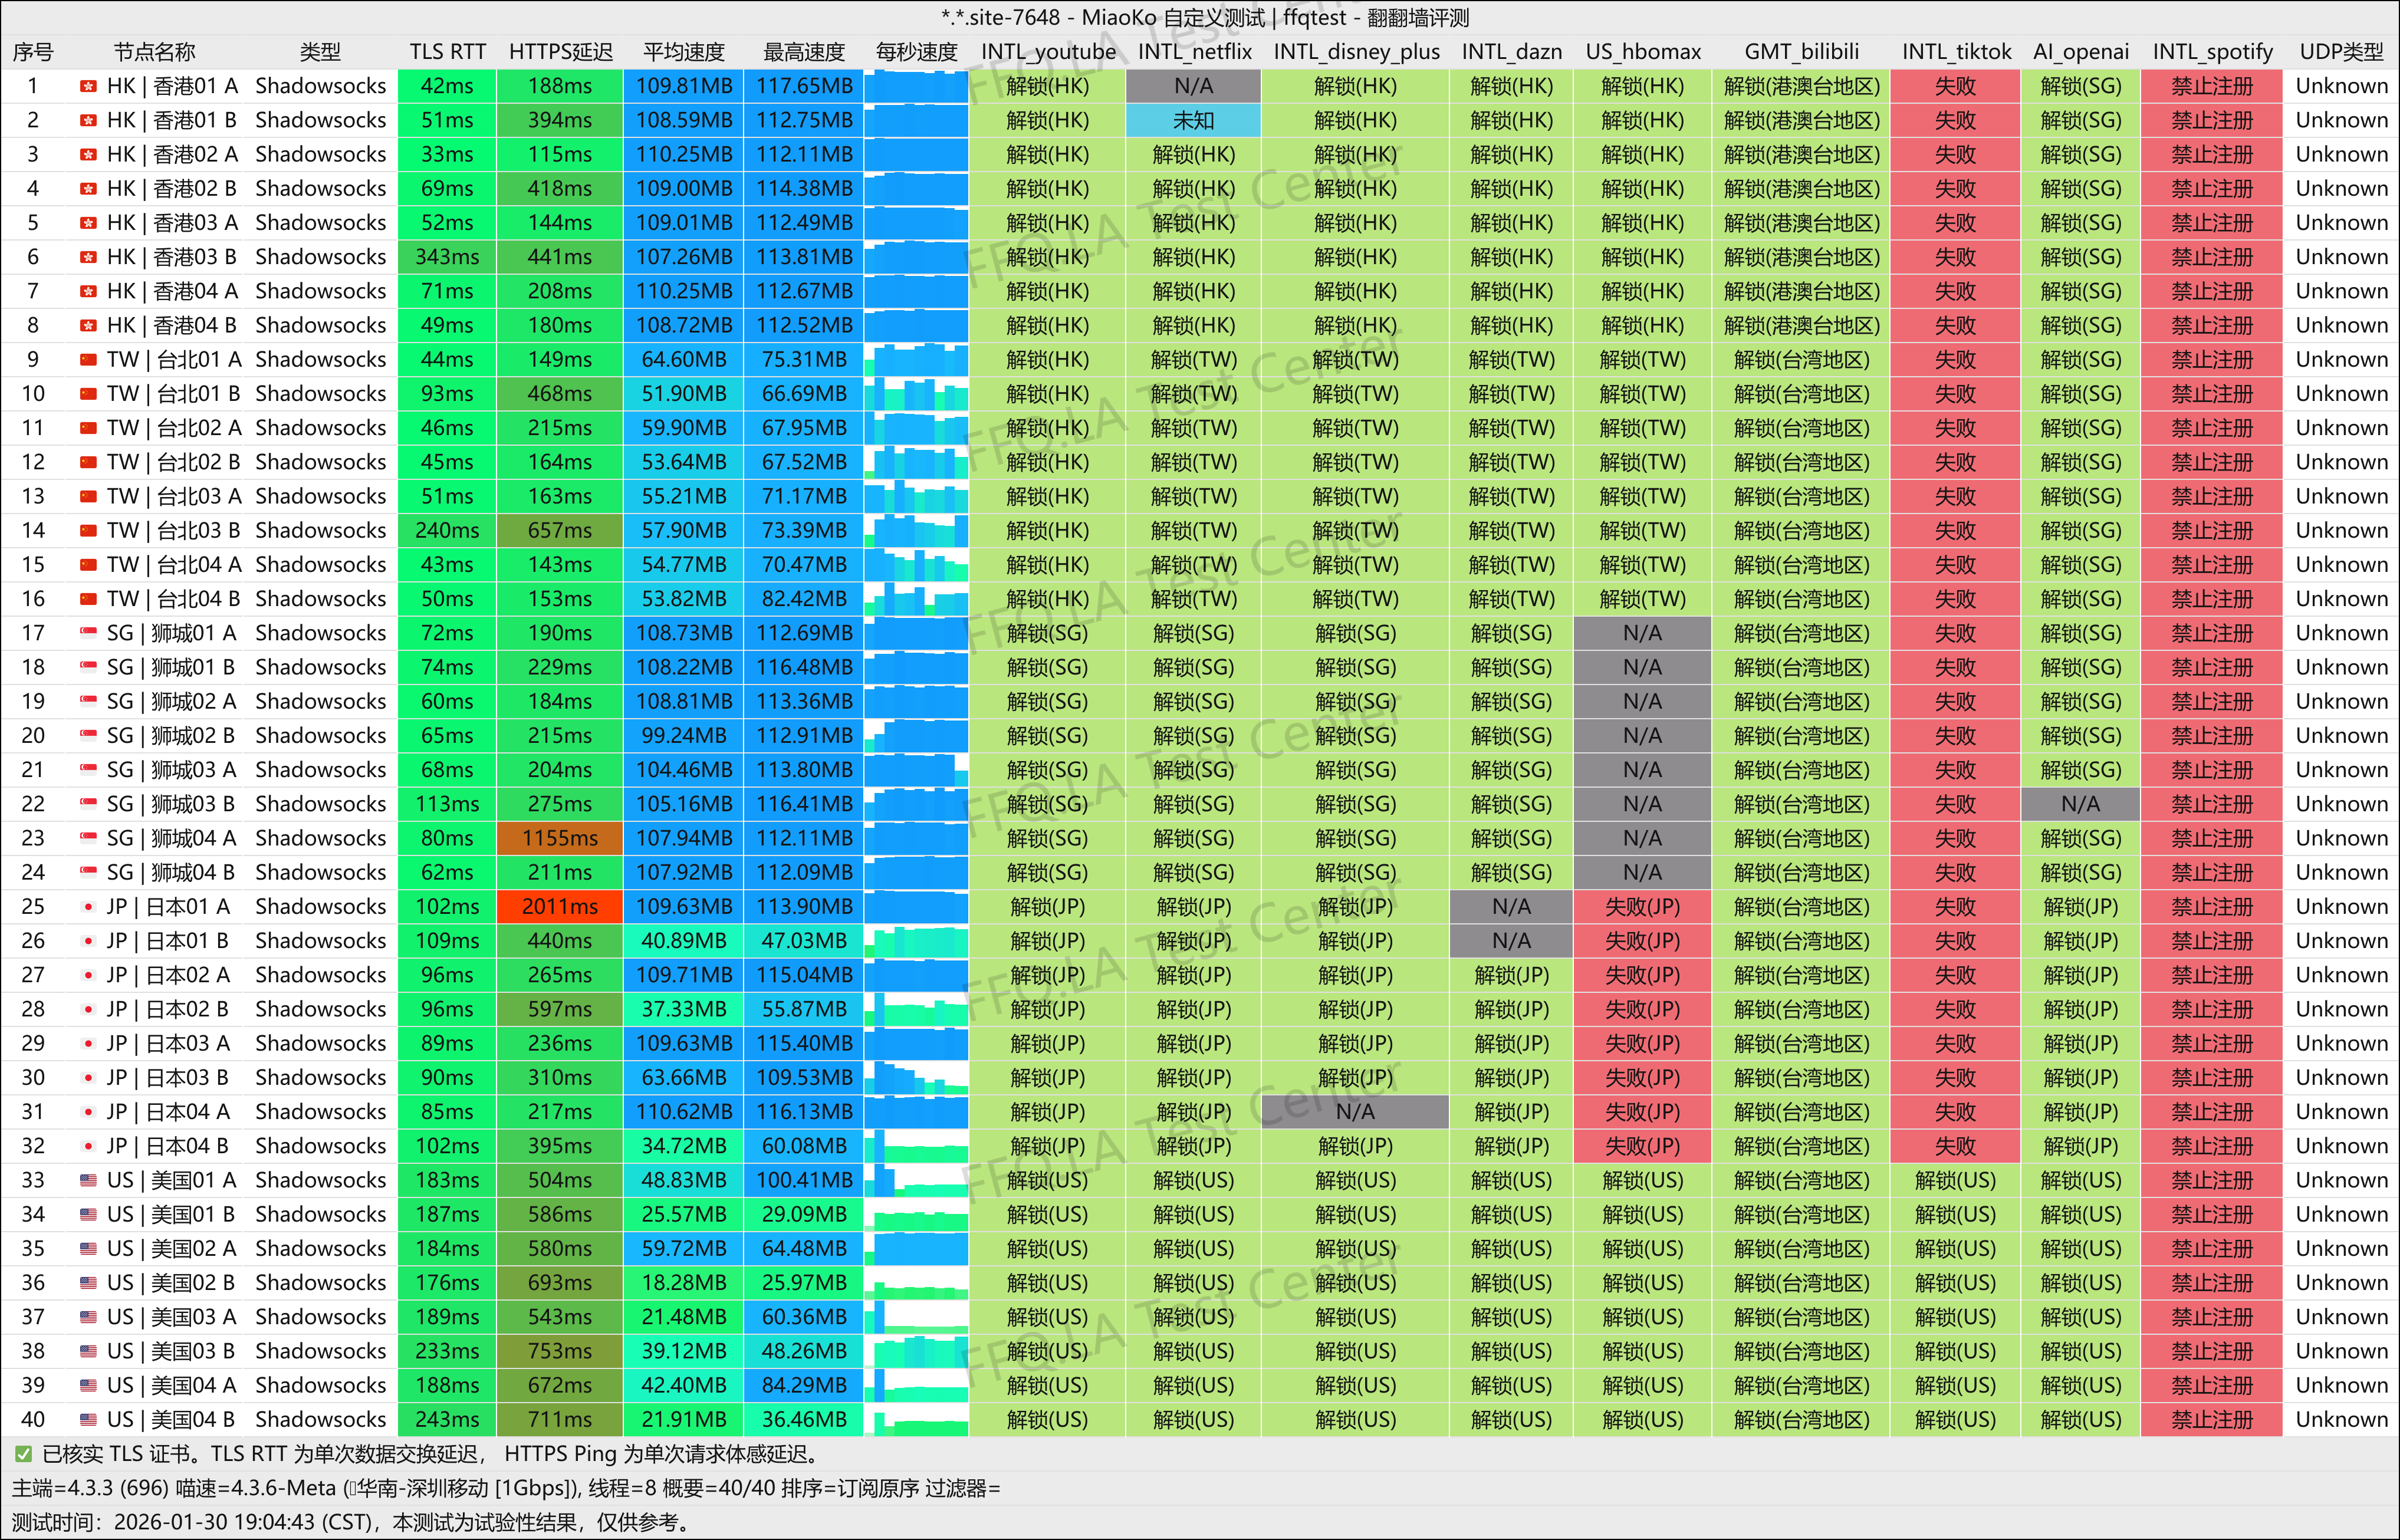This screenshot has height=1540, width=2400.
Task: Click the 243ms TLS RTT cell in row 40
Action: (447, 1420)
